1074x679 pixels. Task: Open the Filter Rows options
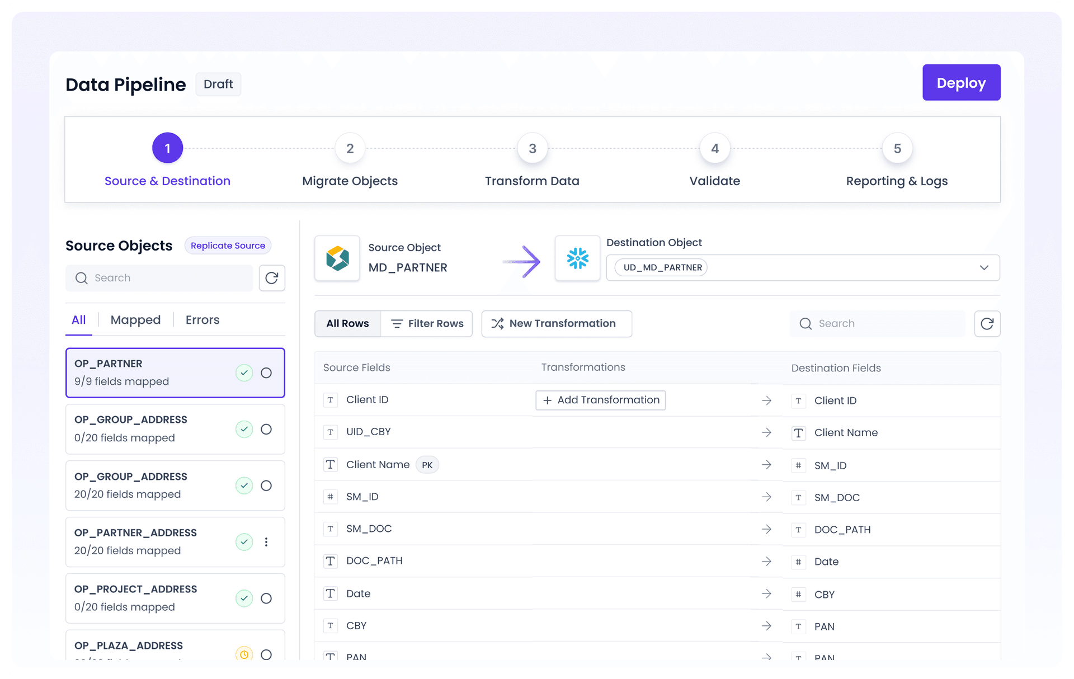point(427,324)
